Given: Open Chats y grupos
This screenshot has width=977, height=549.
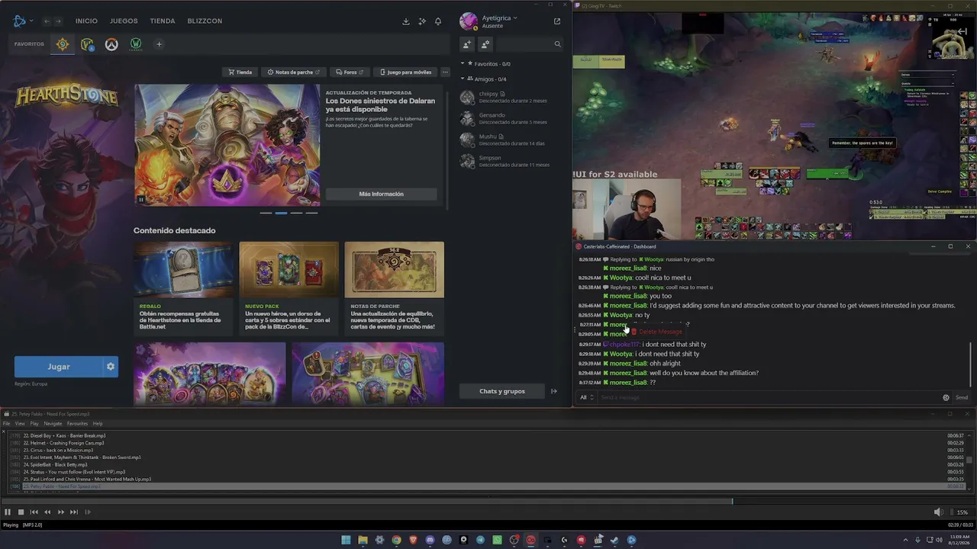Looking at the screenshot, I should [502, 391].
